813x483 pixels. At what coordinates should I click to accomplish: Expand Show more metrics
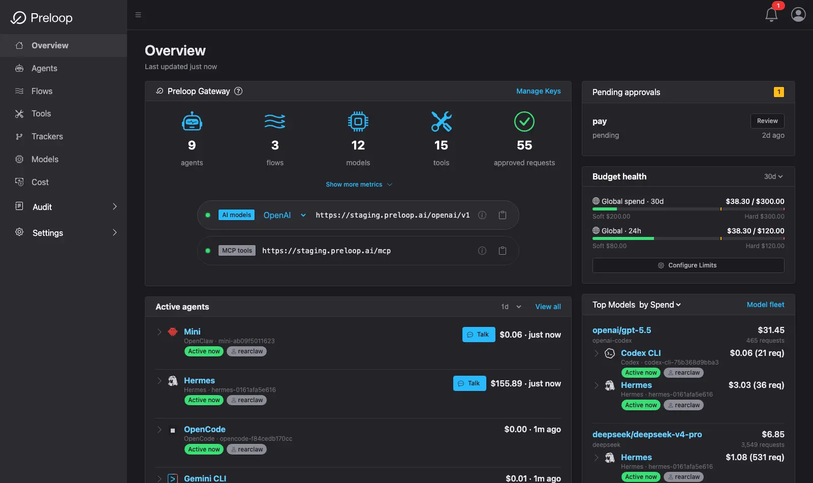359,185
